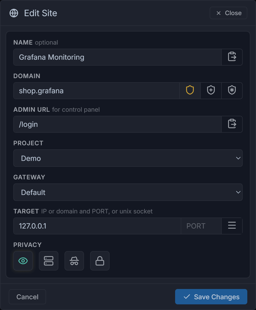The height and width of the screenshot is (310, 256).
Task: Edit the Name field Grafana Monitoring
Action: 118,57
